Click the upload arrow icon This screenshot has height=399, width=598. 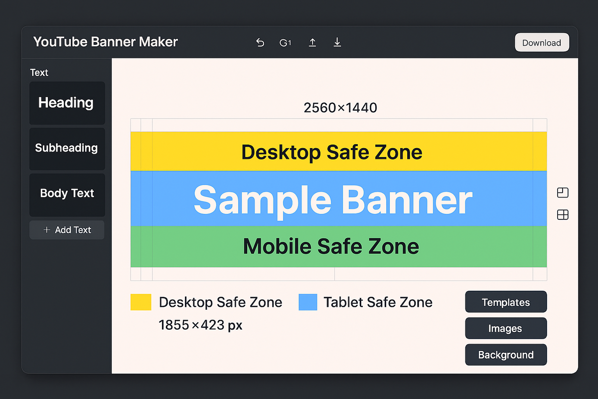pos(312,43)
